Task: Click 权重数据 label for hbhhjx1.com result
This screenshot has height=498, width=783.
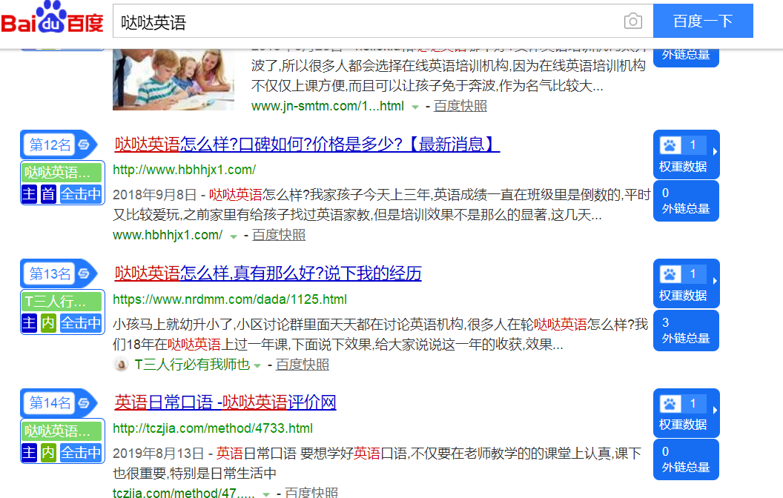Action: [x=683, y=167]
